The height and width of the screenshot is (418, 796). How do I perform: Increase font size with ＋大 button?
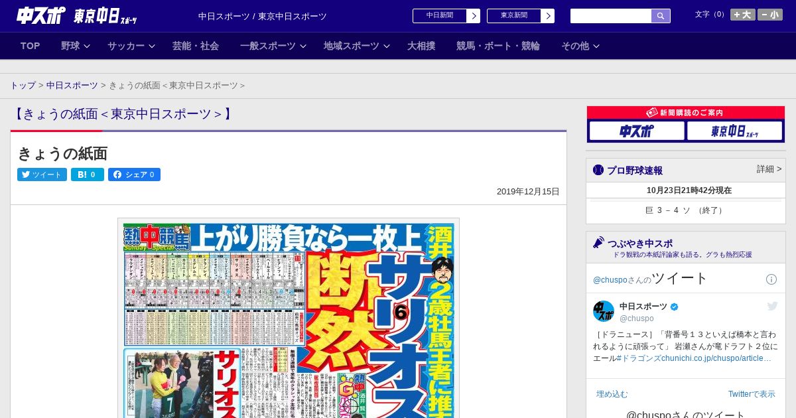743,15
